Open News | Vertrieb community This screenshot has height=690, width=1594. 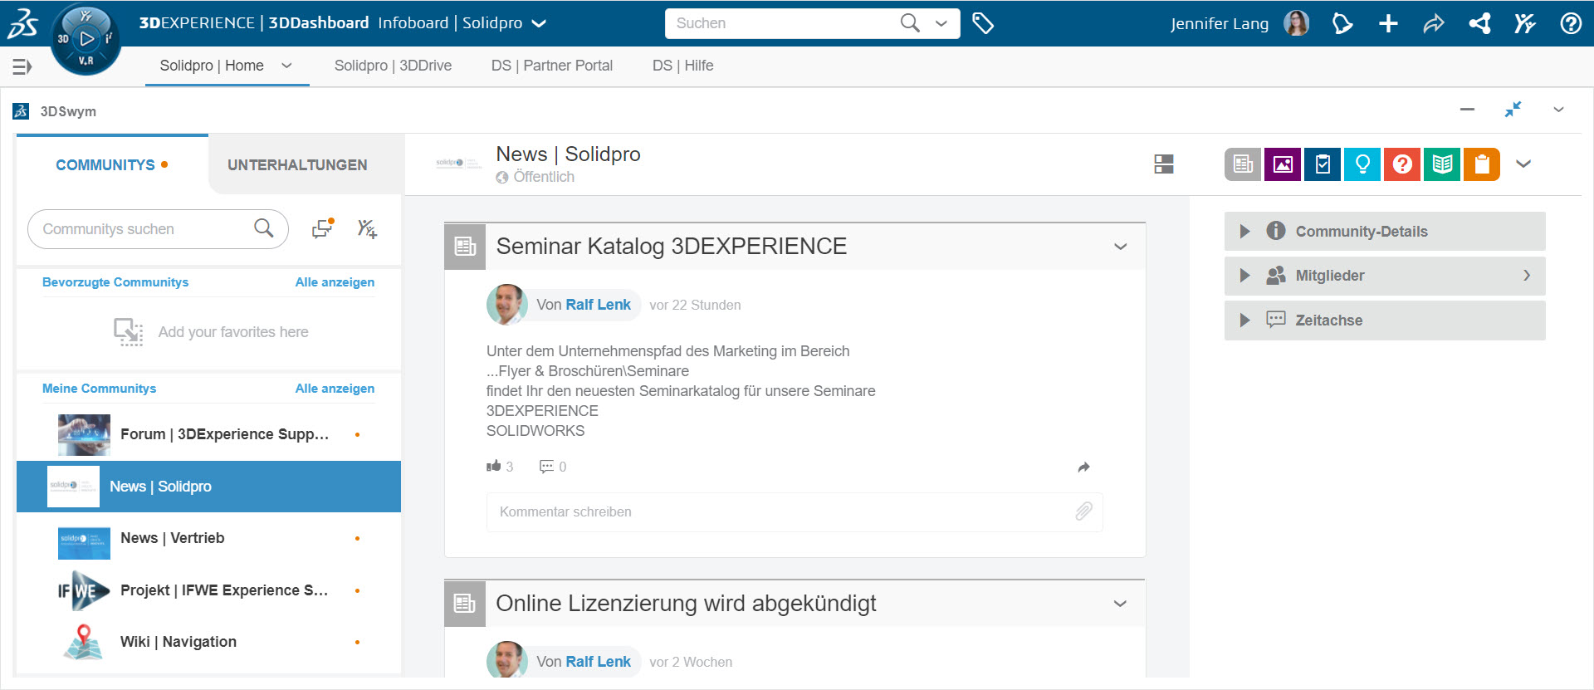point(208,538)
